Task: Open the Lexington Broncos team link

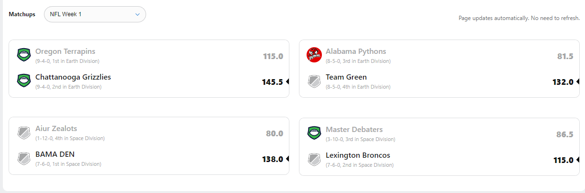Action: coord(358,155)
